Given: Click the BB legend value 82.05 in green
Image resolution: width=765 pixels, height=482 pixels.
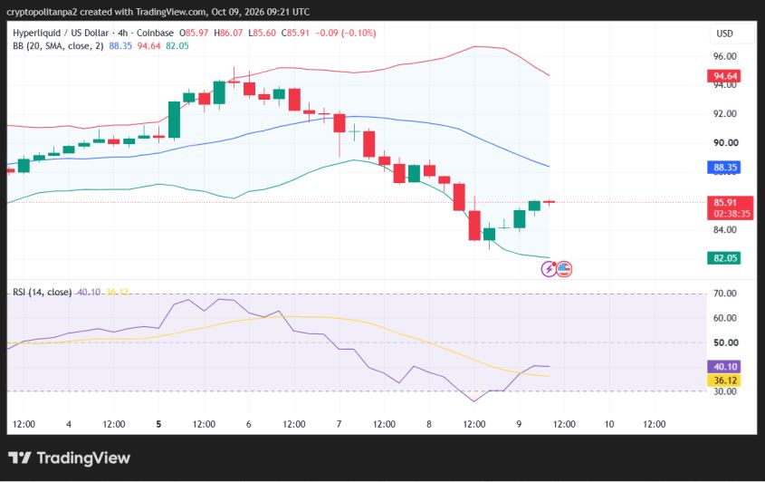Looking at the screenshot, I should pyautogui.click(x=177, y=46).
